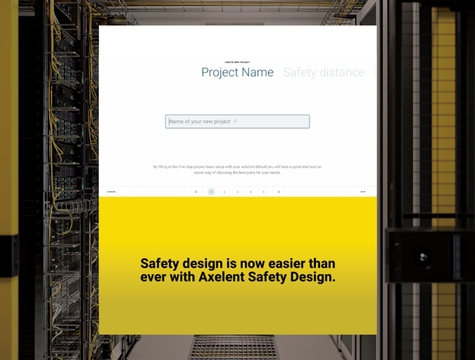475x360 pixels.
Task: Click the project name input field
Action: pyautogui.click(x=237, y=122)
